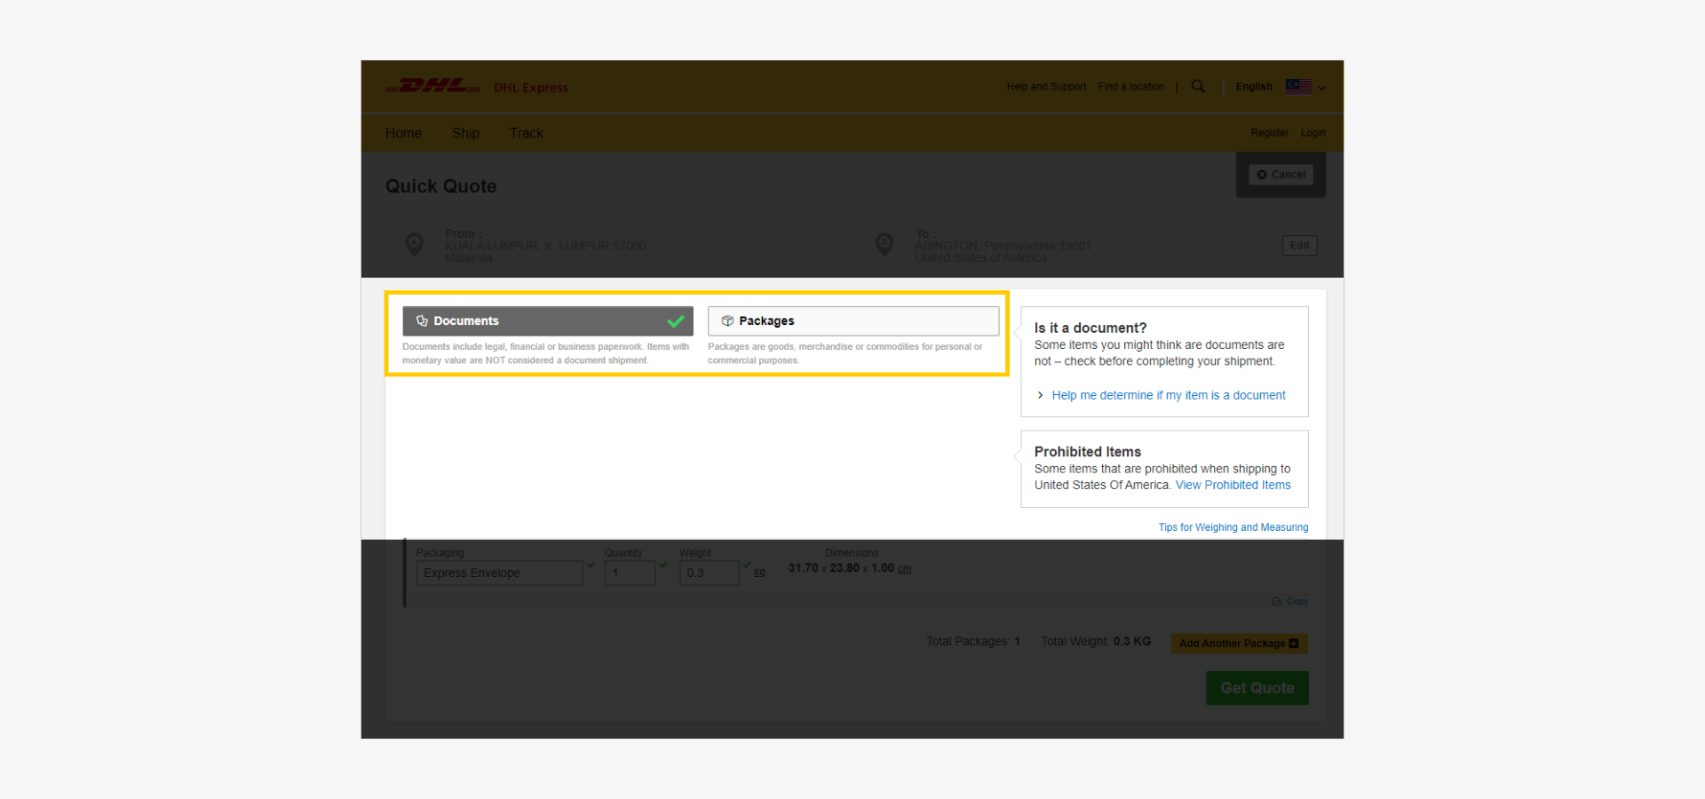The height and width of the screenshot is (799, 1705).
Task: Click the plus icon on Add Another Package
Action: pyautogui.click(x=1295, y=643)
